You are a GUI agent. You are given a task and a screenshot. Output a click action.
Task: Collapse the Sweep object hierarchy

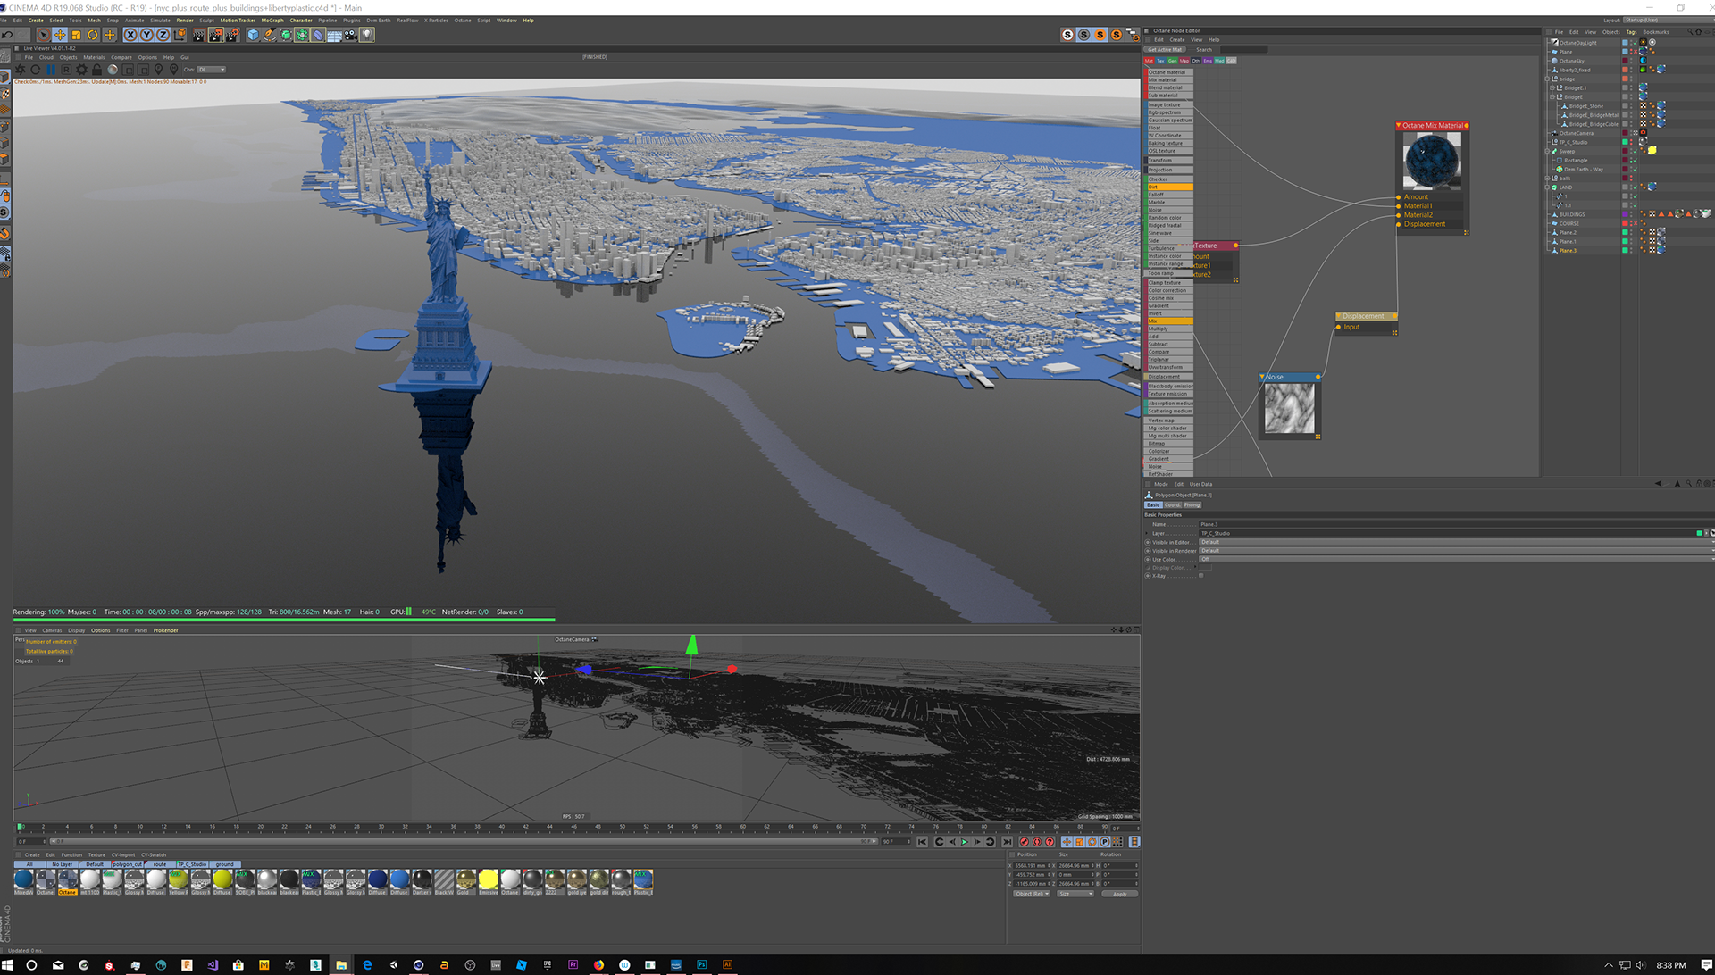(x=1547, y=151)
